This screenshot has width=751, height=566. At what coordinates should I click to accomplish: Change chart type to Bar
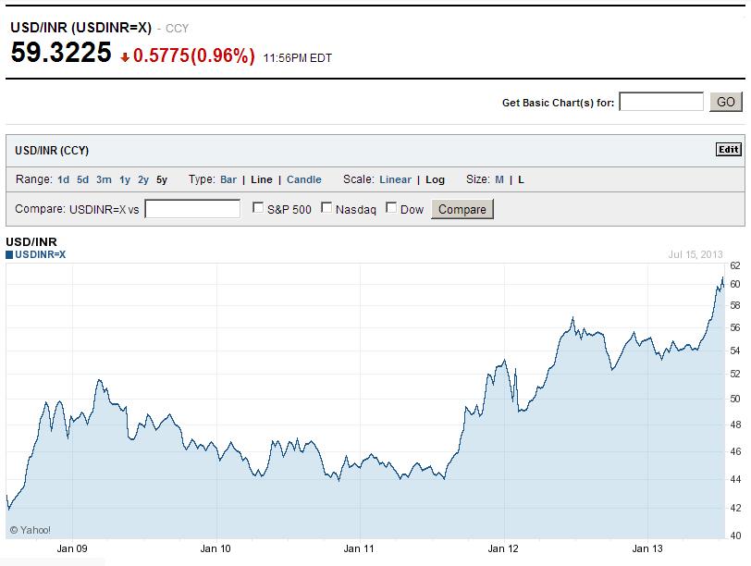[x=228, y=179]
